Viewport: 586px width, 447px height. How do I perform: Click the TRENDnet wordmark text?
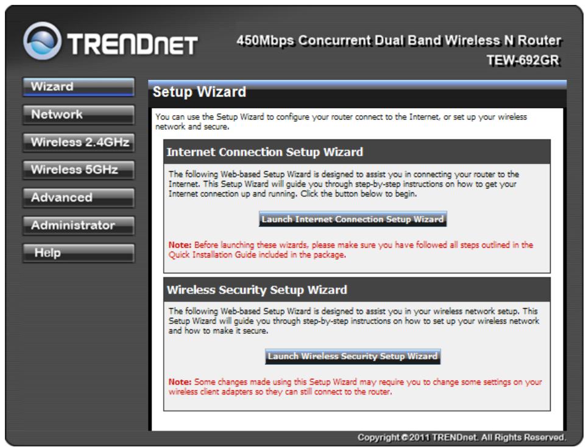132,44
